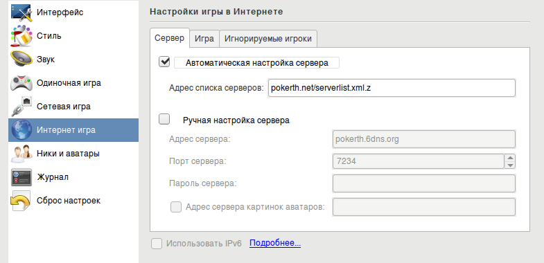Select the Одиночная игра label

click(69, 83)
